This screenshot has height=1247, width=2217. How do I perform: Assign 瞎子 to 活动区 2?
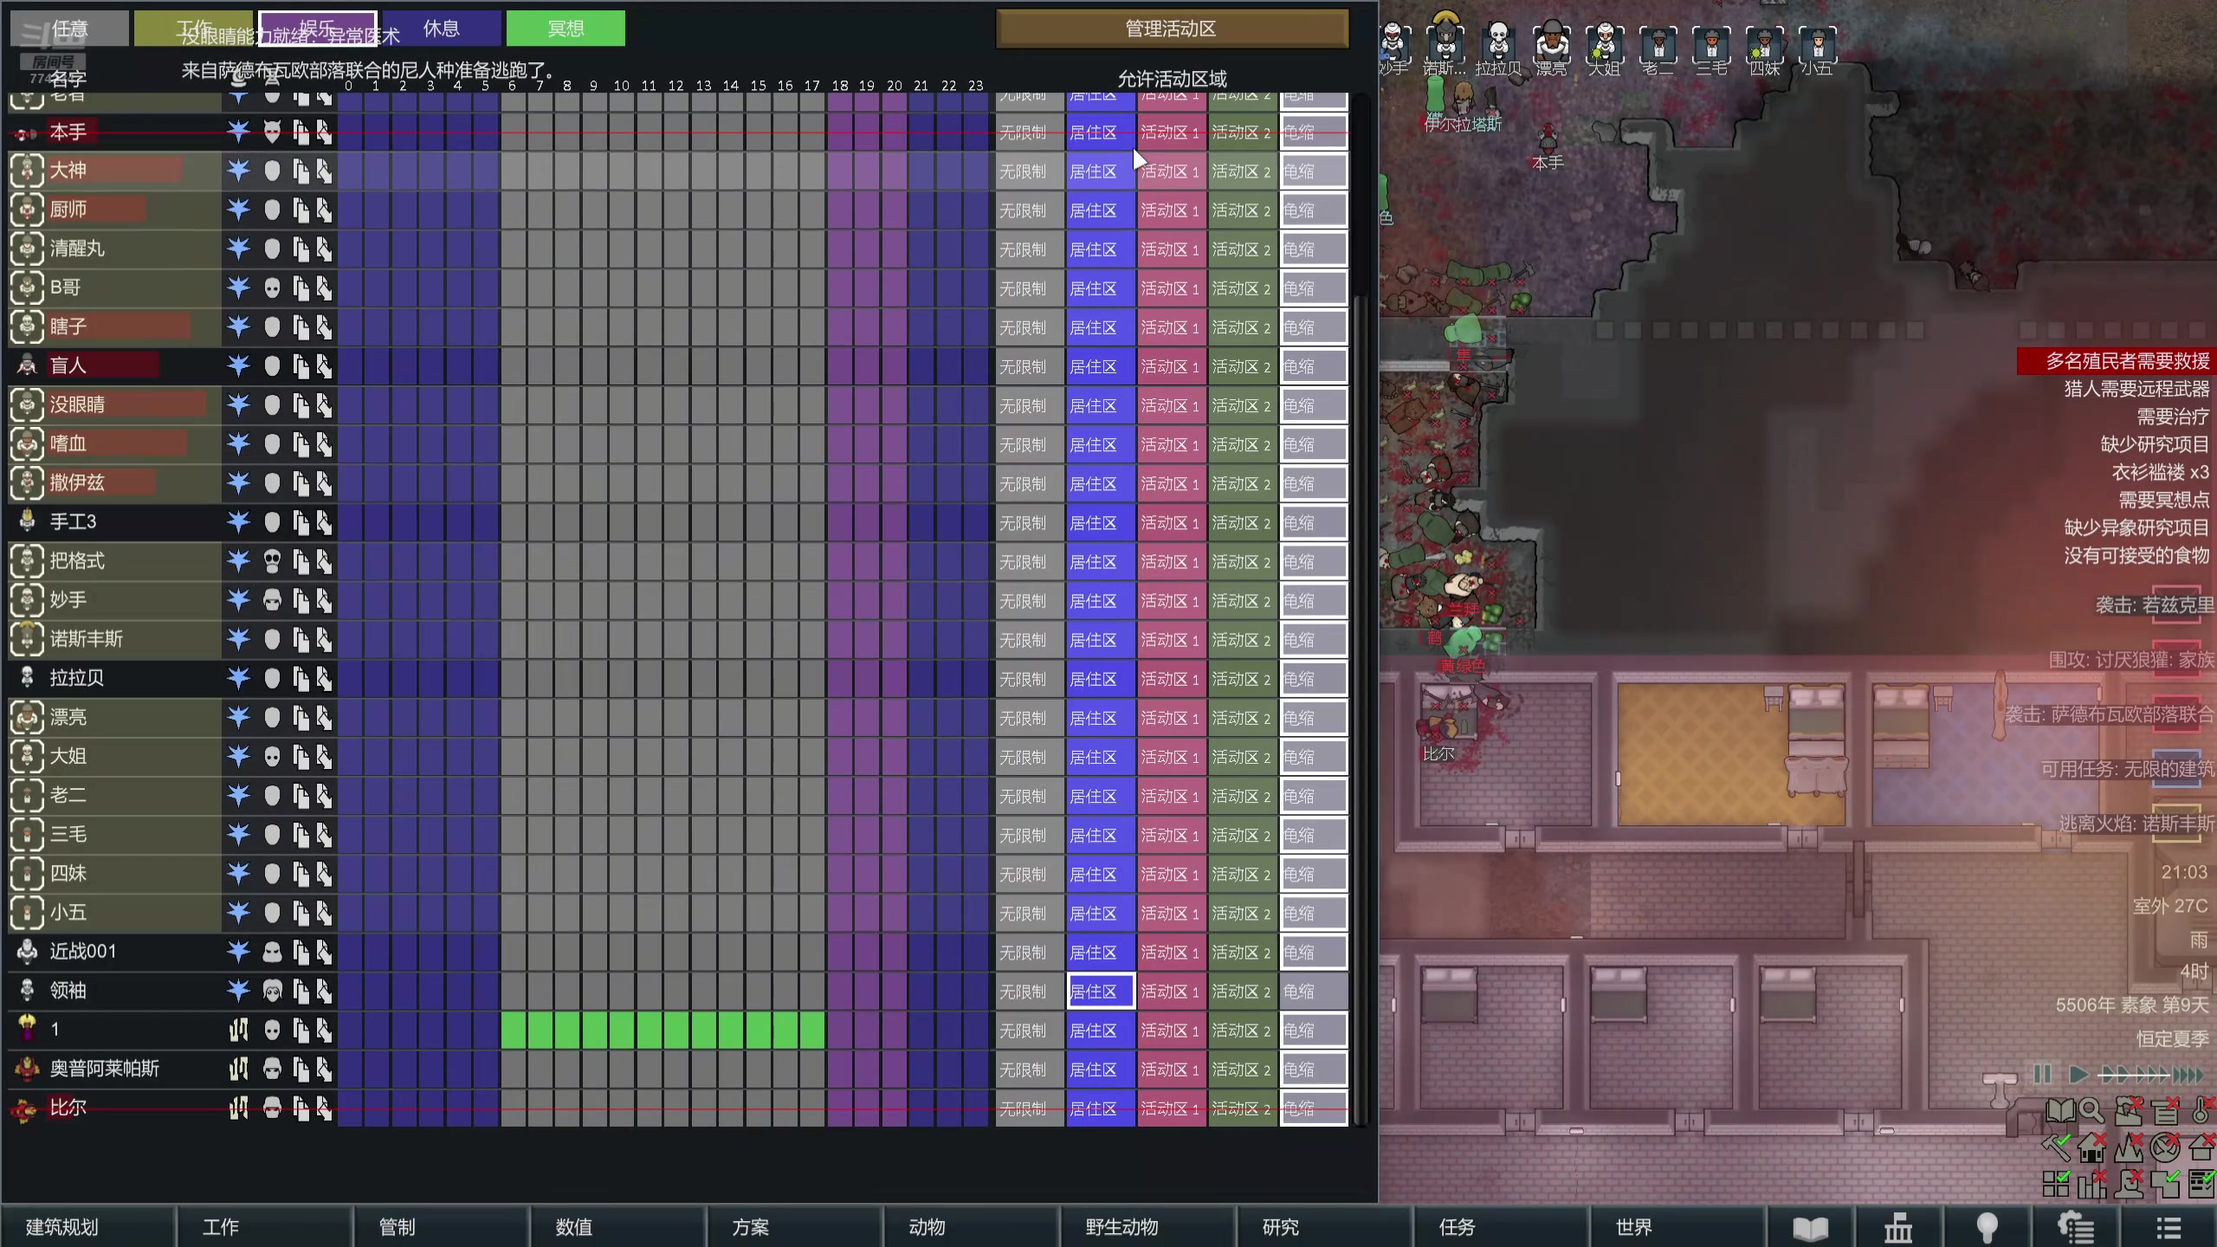1243,327
